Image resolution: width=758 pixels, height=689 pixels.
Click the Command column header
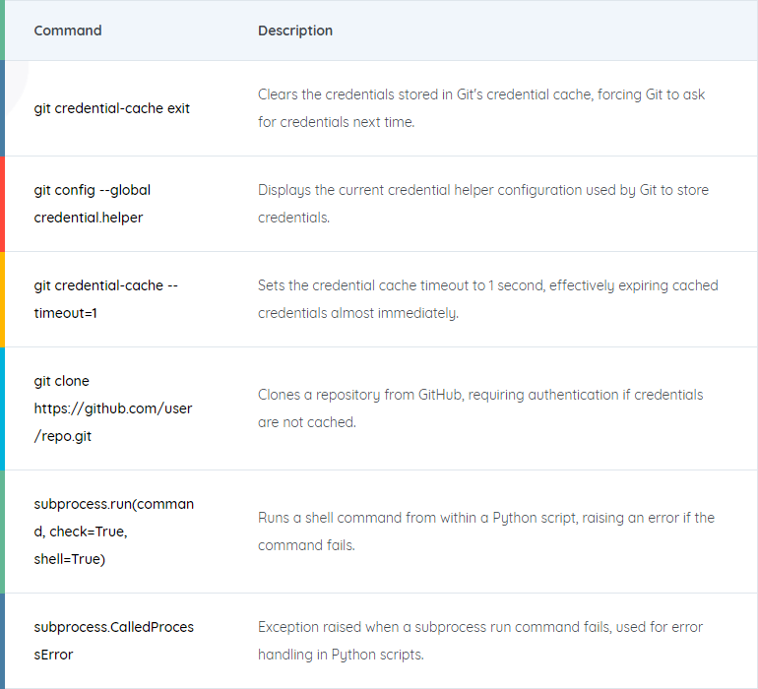click(x=68, y=31)
